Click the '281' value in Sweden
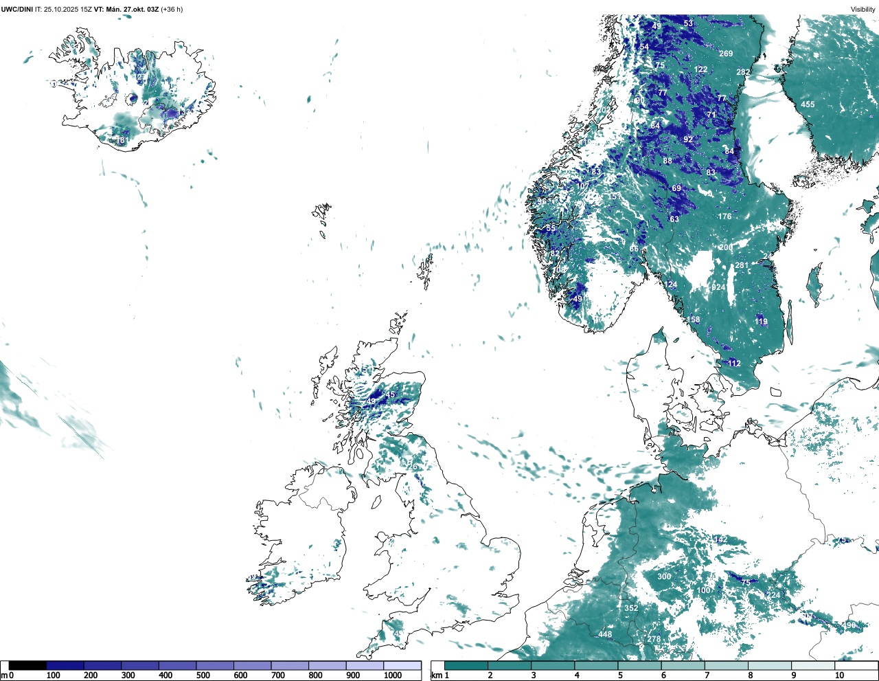This screenshot has height=681, width=879. 742,266
